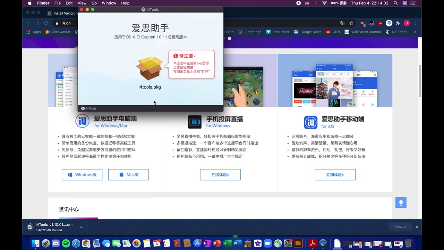Bookmark page with star icon in Chrome
The height and width of the screenshot is (250, 444).
(351, 23)
